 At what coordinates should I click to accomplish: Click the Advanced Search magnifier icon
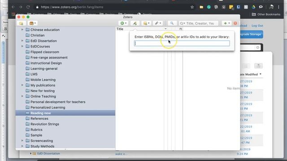172,23
